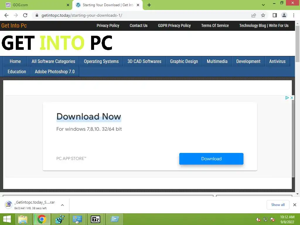This screenshot has width=300, height=225.
Task: Select the Starting Your Download tab
Action: coord(108,5)
